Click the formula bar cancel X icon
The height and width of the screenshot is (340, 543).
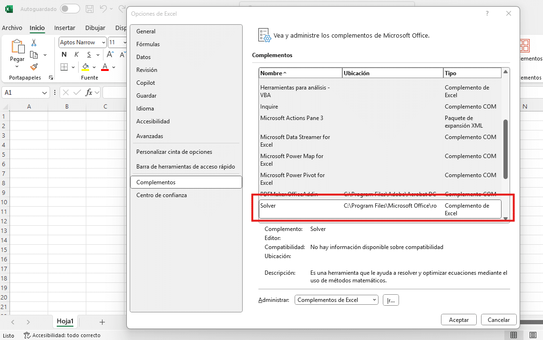pyautogui.click(x=66, y=92)
